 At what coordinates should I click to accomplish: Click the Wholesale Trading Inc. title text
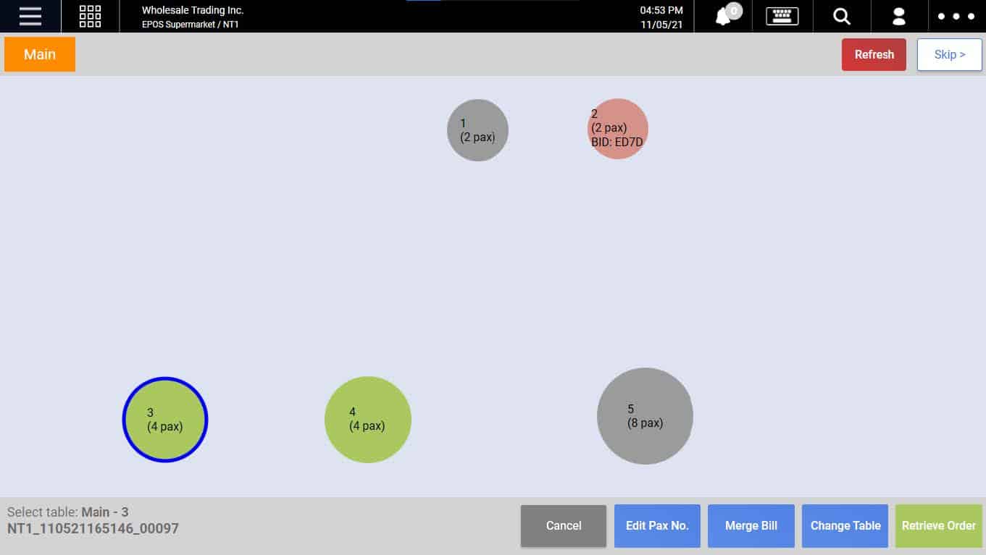pos(193,10)
